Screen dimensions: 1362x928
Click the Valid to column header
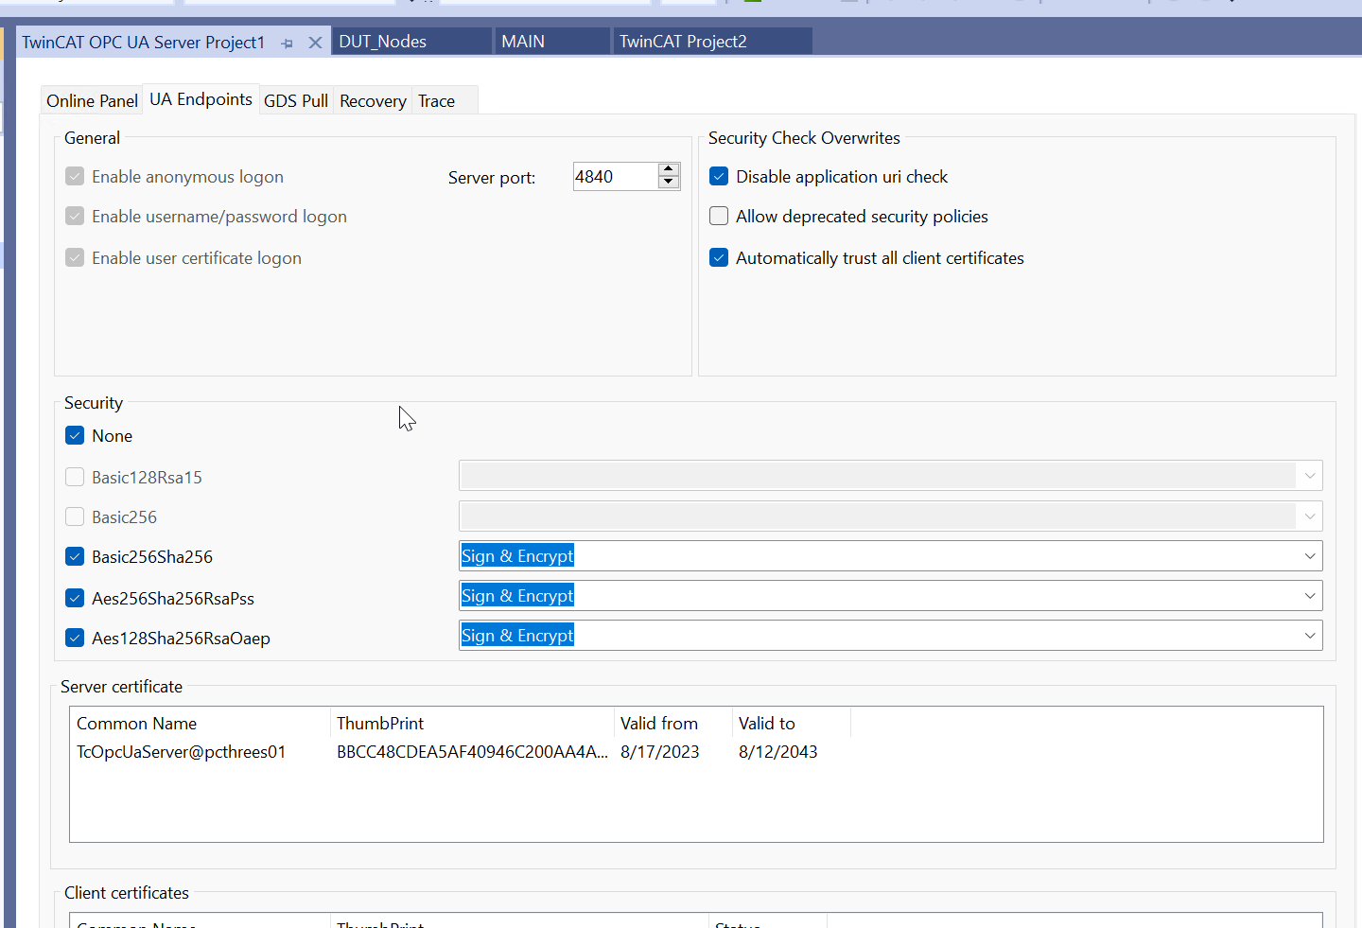791,724
